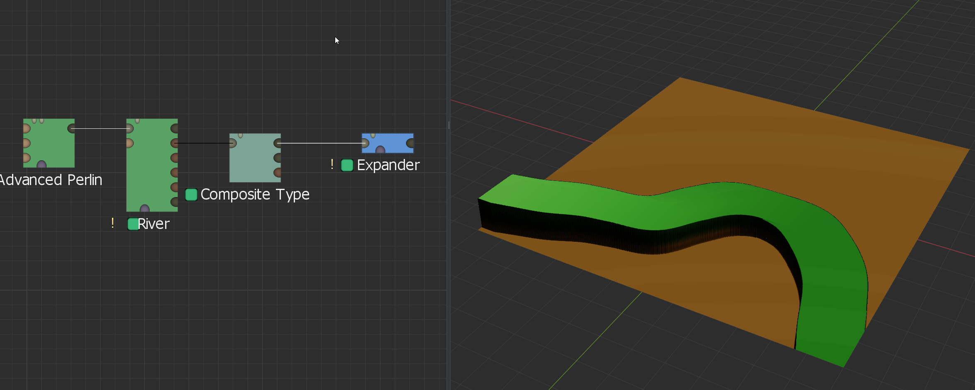Select the Advanced Perlin node box
The width and height of the screenshot is (975, 390).
click(x=49, y=143)
